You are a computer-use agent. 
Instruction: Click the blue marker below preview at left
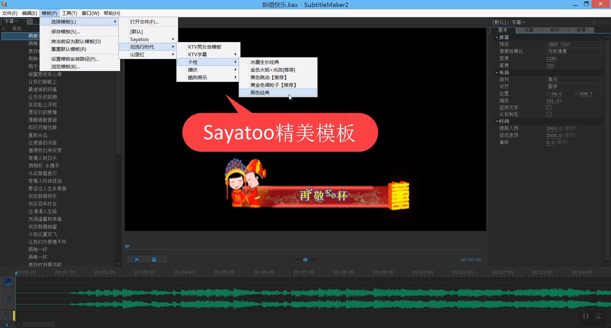(x=127, y=247)
